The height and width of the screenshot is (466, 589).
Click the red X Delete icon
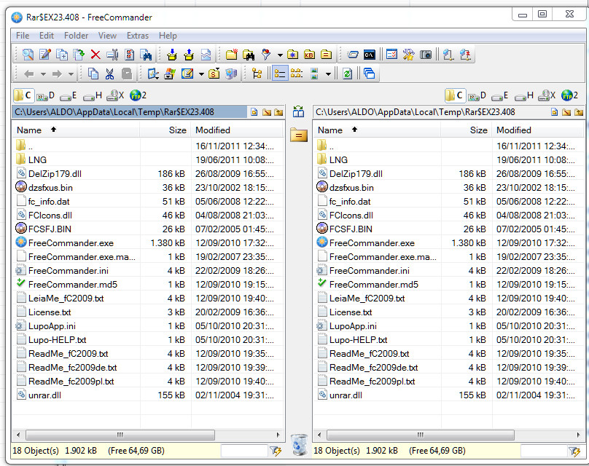[95, 55]
